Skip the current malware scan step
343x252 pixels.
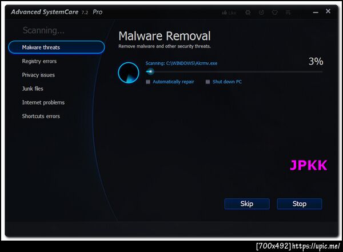[247, 204]
